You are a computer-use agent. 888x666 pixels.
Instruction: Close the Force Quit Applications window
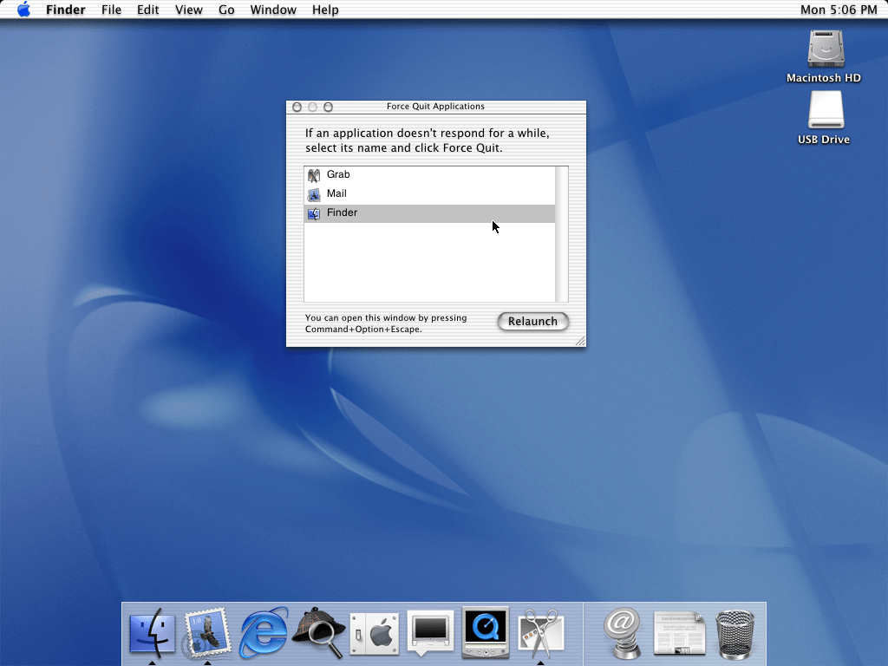[x=297, y=107]
